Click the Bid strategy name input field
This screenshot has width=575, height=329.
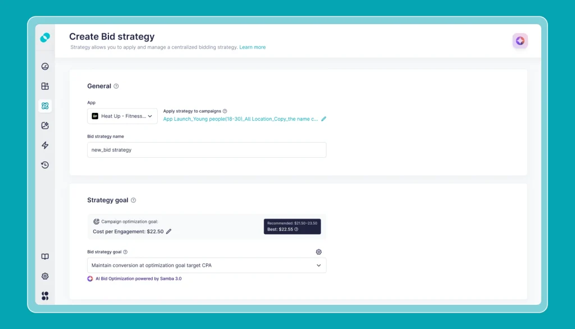[207, 150]
